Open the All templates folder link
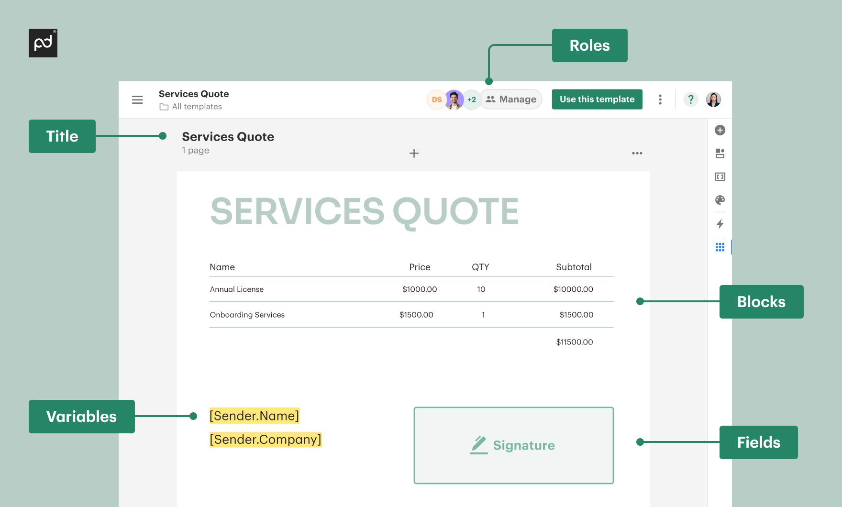Image resolution: width=842 pixels, height=507 pixels. 197,106
